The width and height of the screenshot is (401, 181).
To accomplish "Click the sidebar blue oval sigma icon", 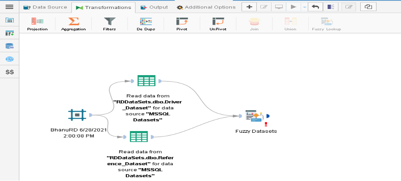I will click(9, 59).
